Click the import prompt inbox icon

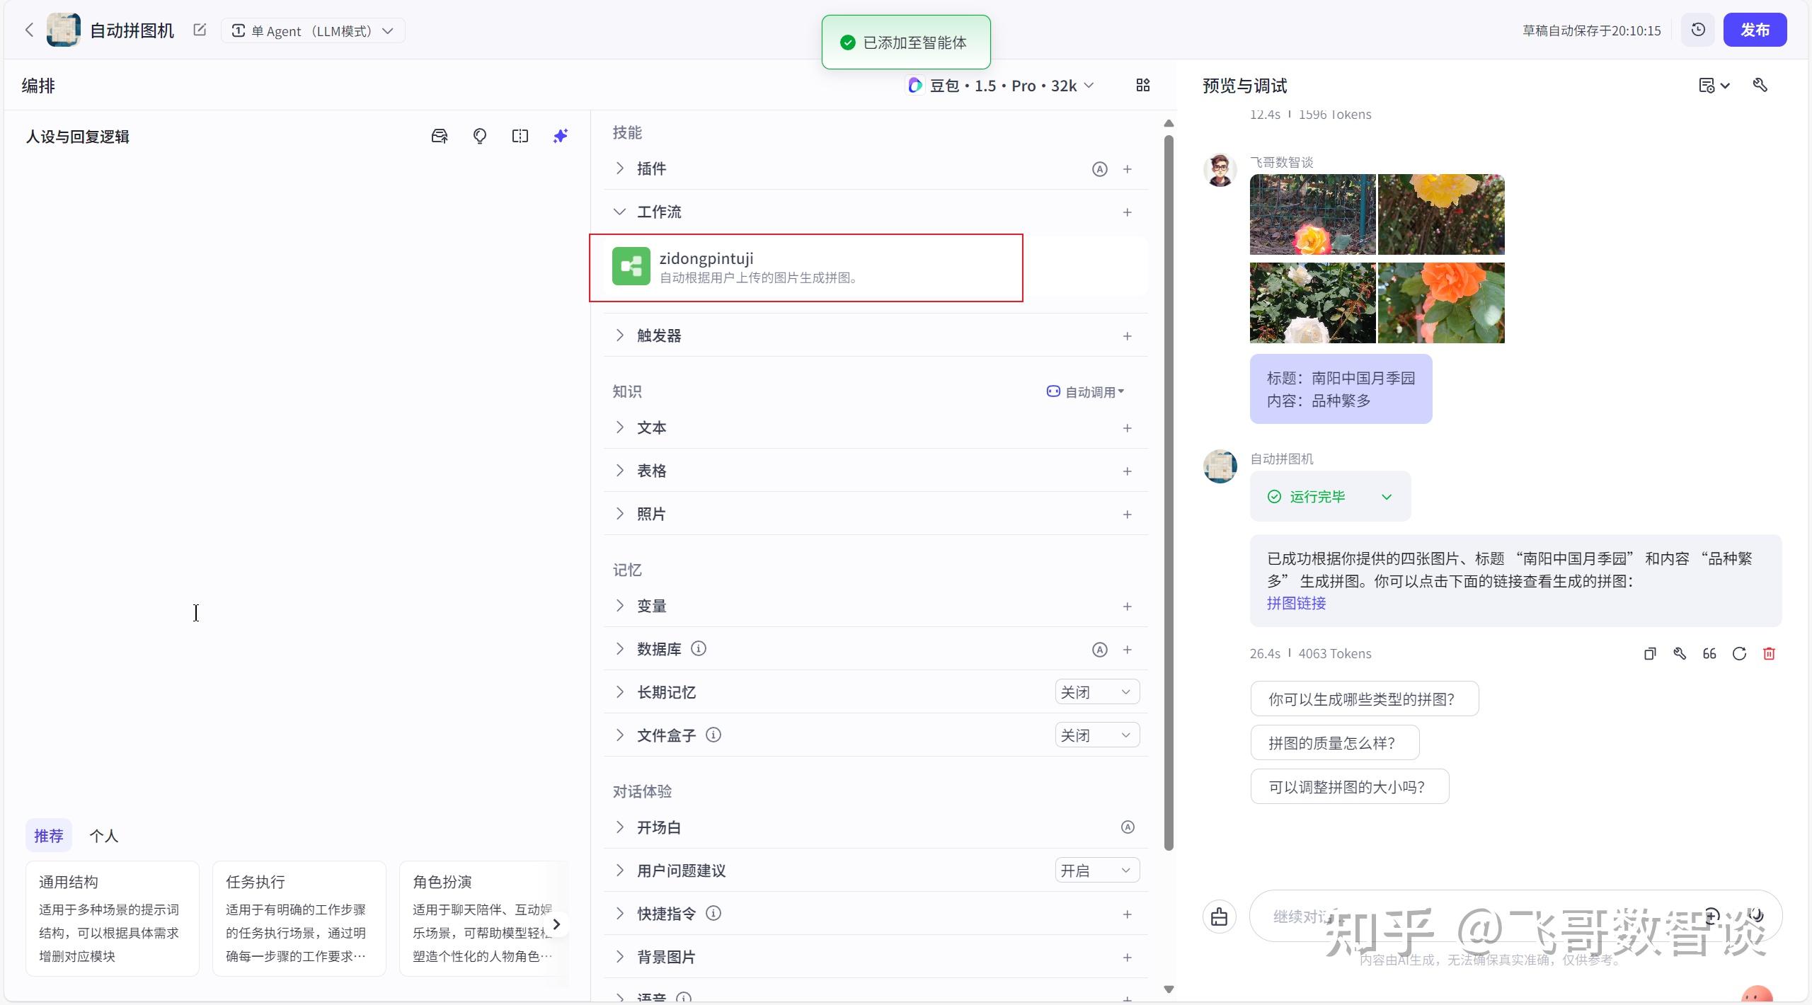pyautogui.click(x=439, y=136)
